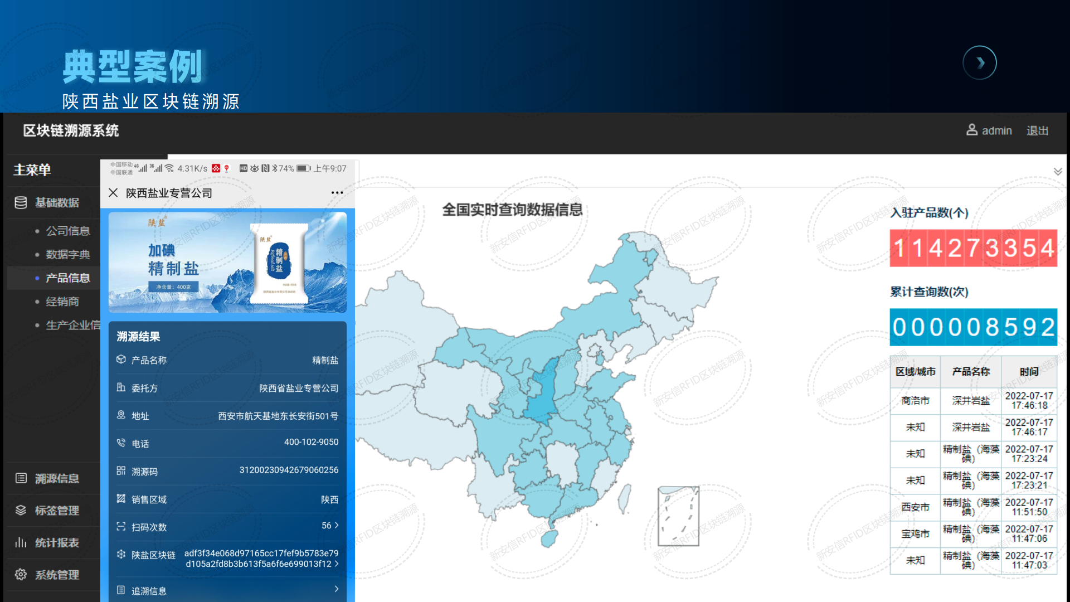Click the South China Sea inset map
1070x602 pixels.
[x=678, y=516]
